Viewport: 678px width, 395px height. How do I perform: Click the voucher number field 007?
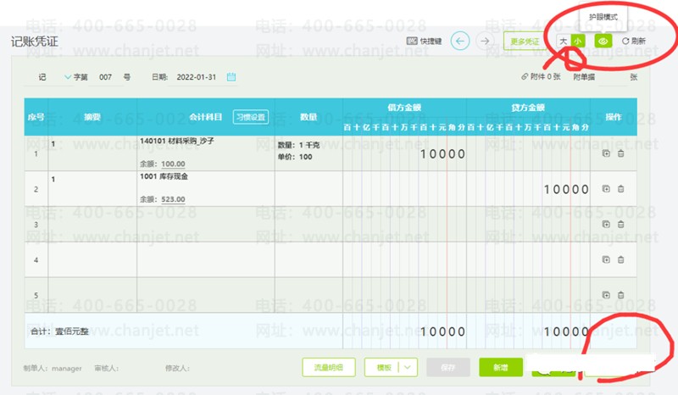[105, 77]
